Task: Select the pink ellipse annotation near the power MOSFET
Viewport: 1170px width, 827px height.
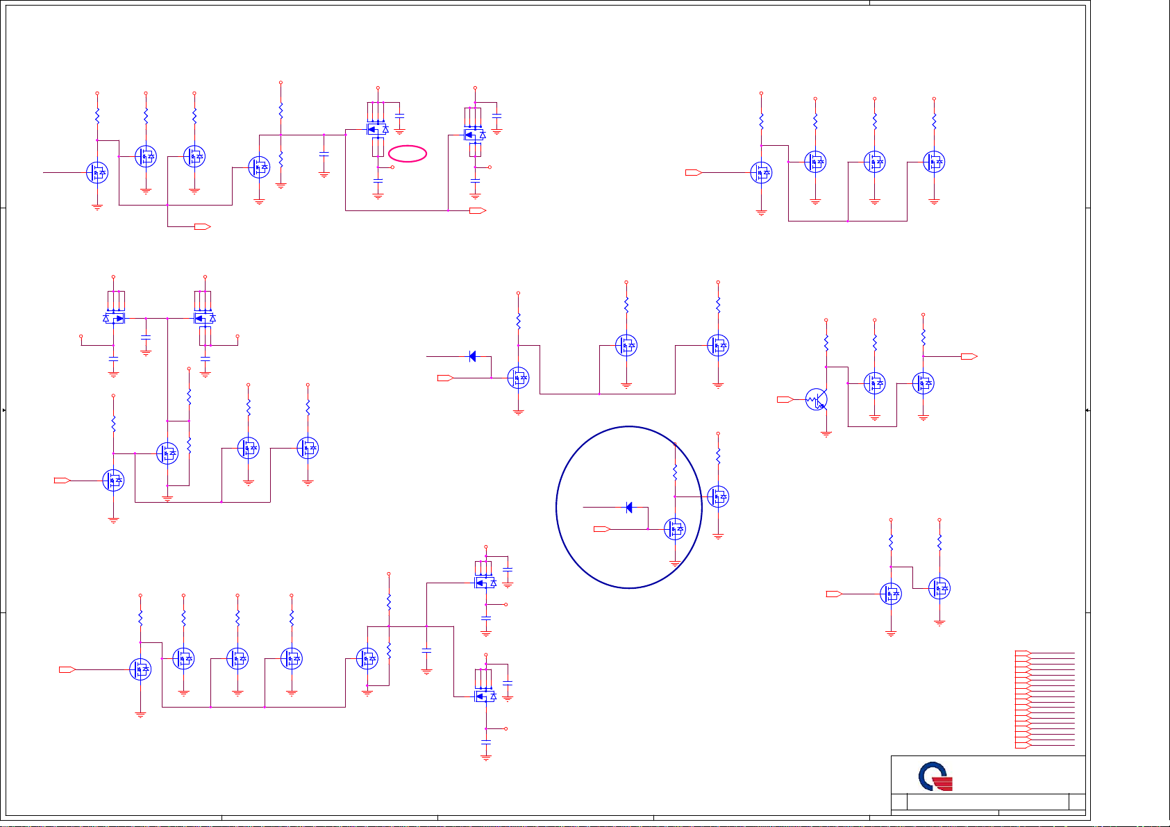Action: [x=408, y=154]
